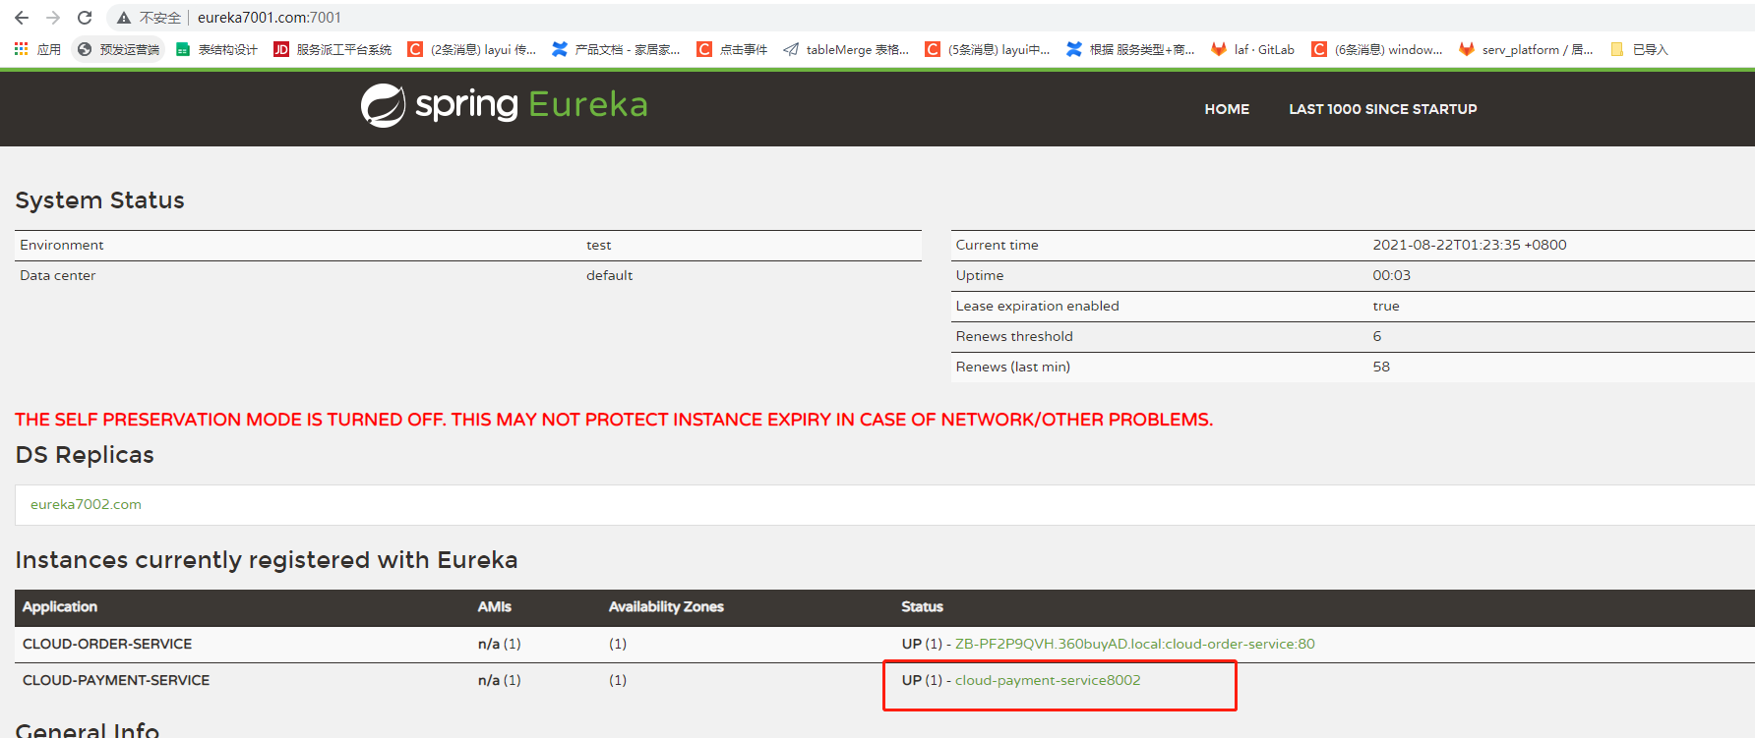
Task: Click Instances currently registered with Eureka heading
Action: [x=267, y=560]
